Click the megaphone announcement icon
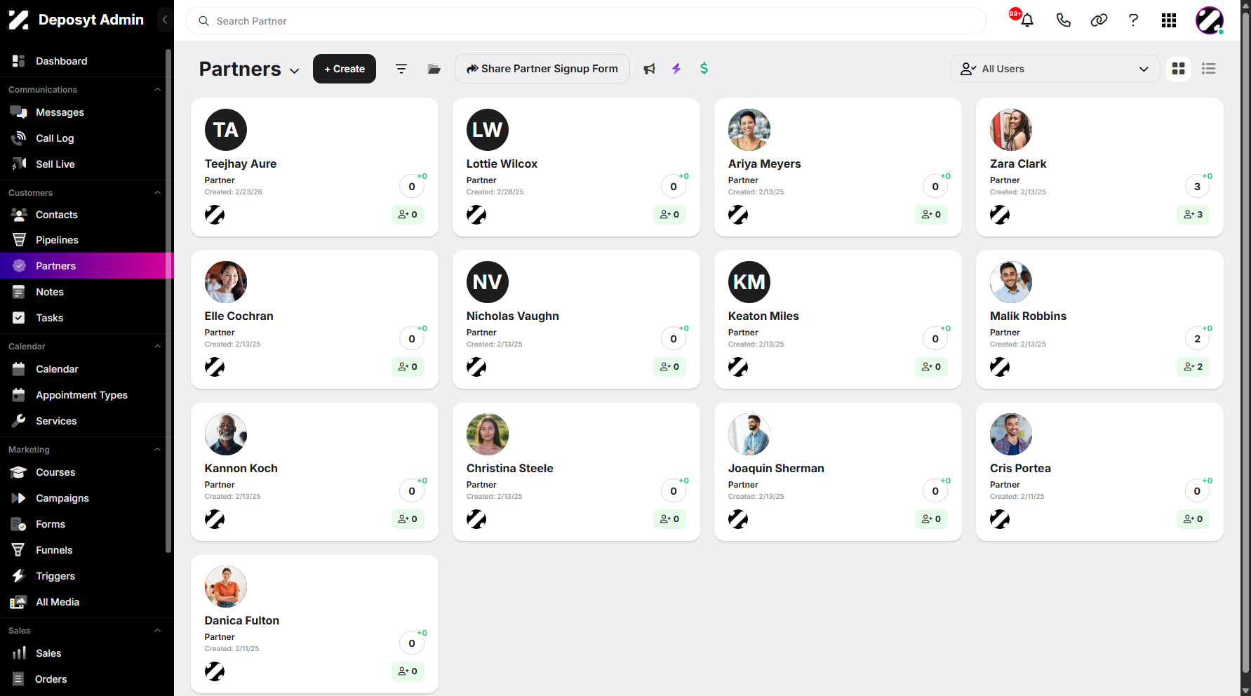 click(x=650, y=69)
